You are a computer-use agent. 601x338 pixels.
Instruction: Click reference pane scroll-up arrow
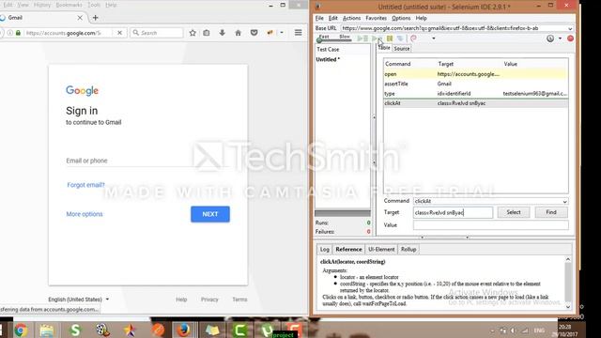click(568, 259)
